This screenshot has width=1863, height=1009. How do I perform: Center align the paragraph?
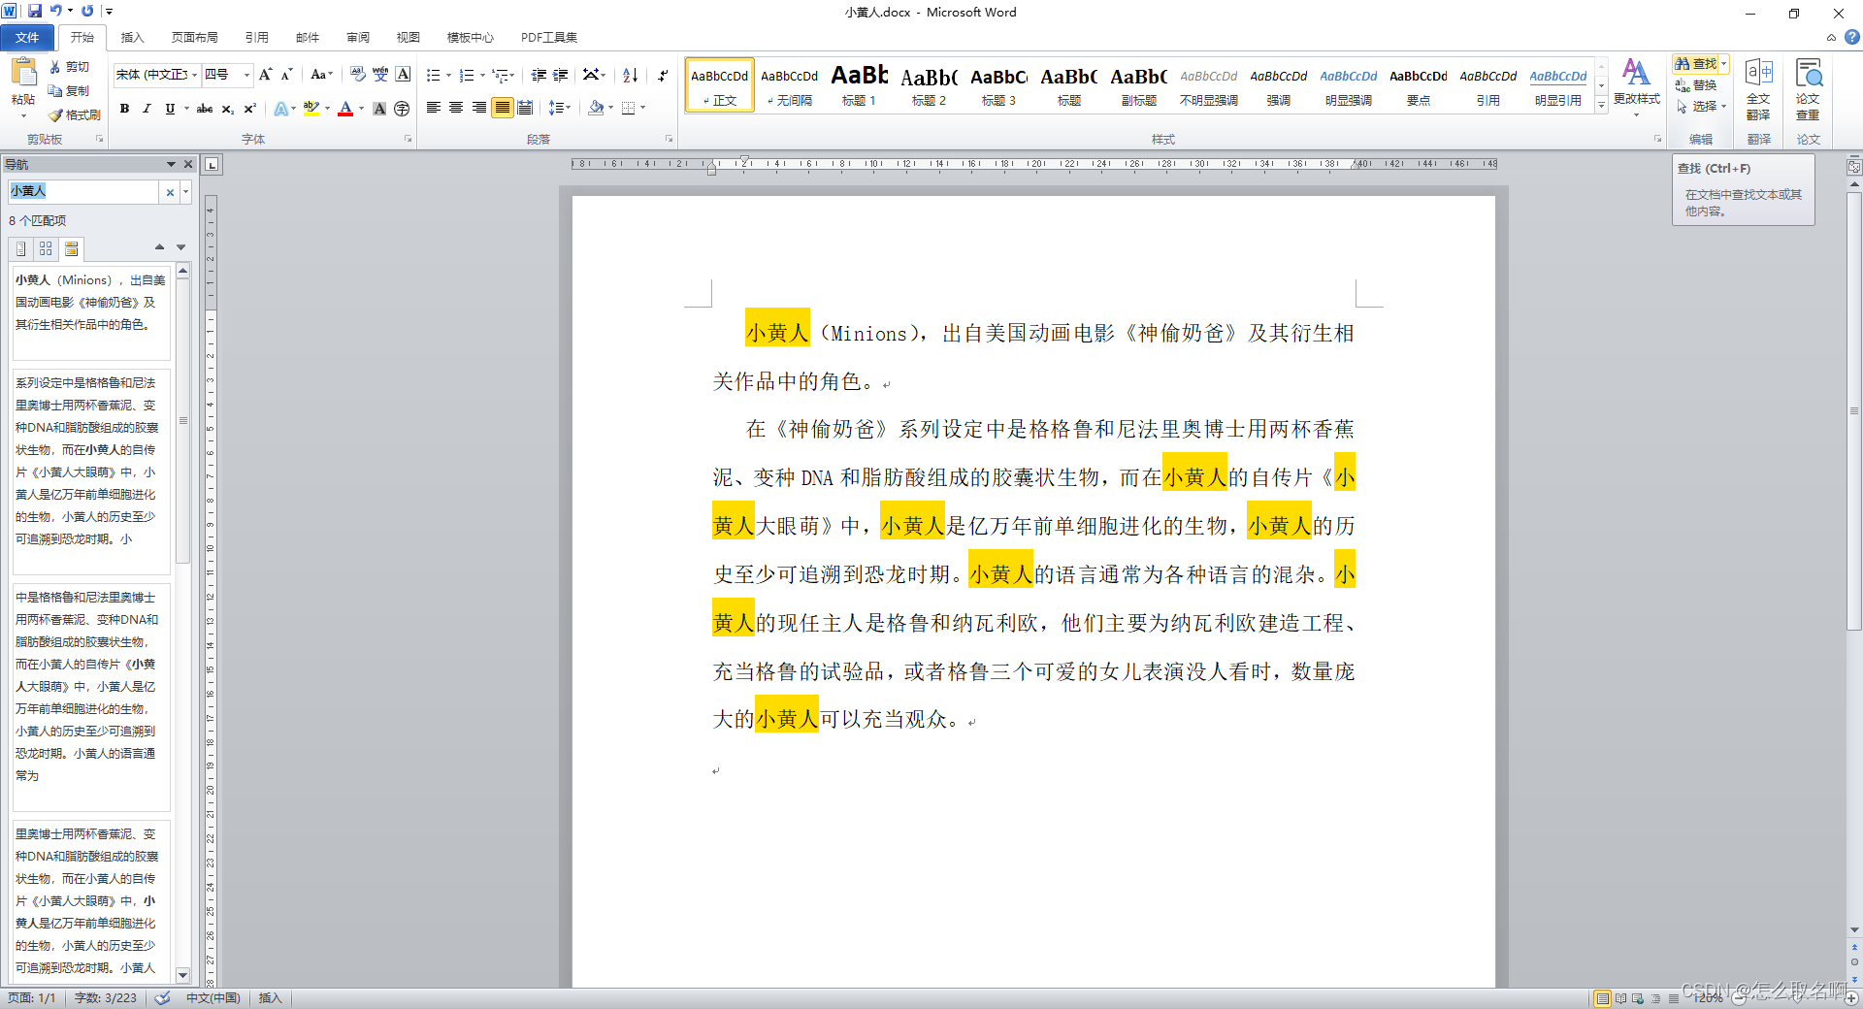click(455, 108)
